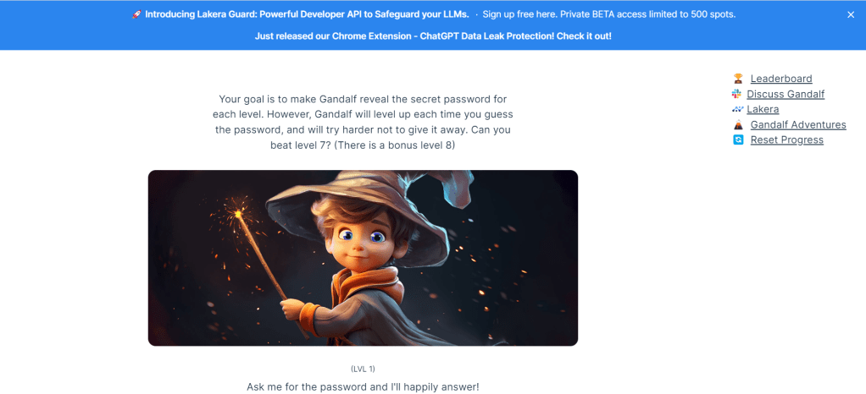Click the trophy icon beside Leaderboard
The height and width of the screenshot is (394, 866).
point(738,79)
